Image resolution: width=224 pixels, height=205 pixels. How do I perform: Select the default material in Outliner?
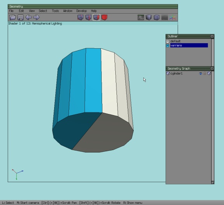(175, 41)
